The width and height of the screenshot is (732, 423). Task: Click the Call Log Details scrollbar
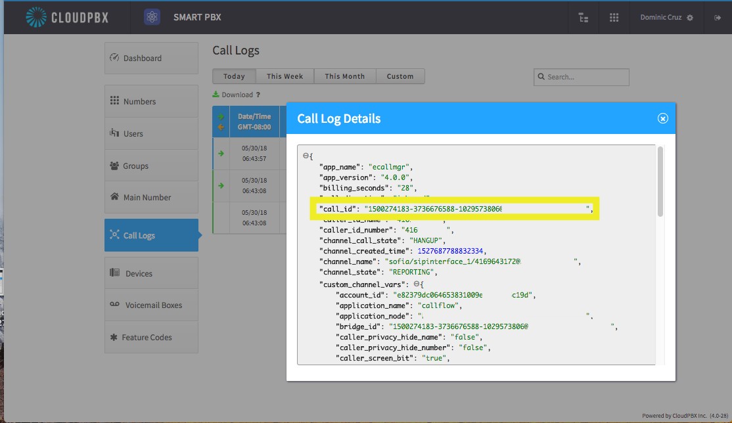click(660, 182)
